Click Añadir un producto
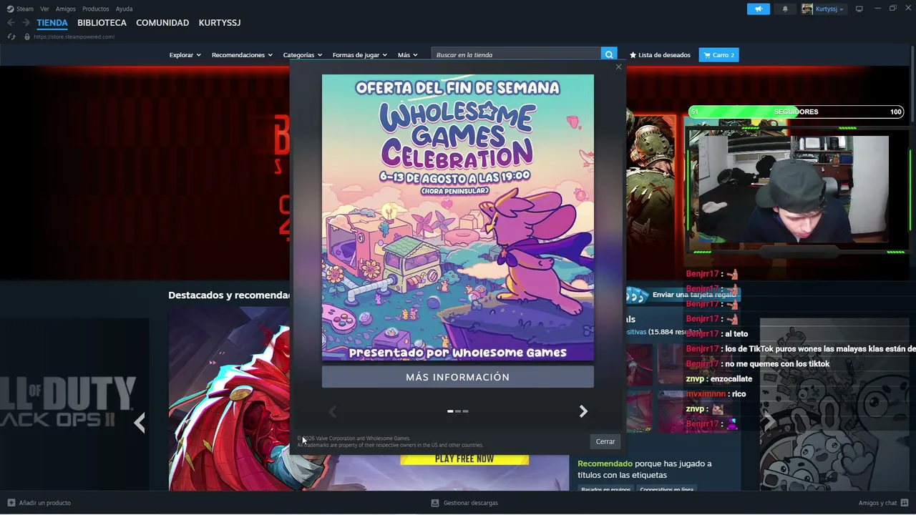The height and width of the screenshot is (515, 916). tap(39, 503)
